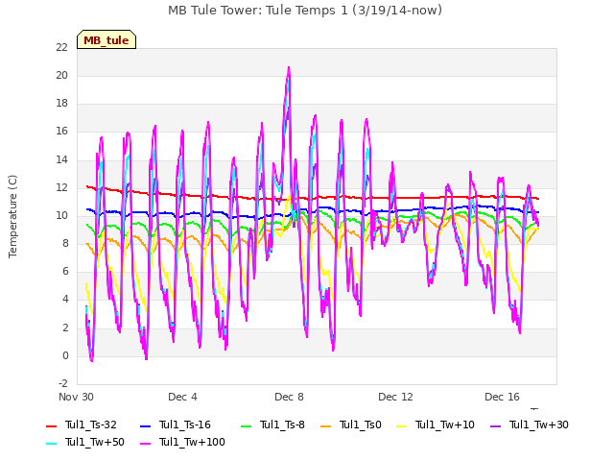
Task: Click the blue Tul1_Ts-16 legend swatch
Action: click(145, 425)
